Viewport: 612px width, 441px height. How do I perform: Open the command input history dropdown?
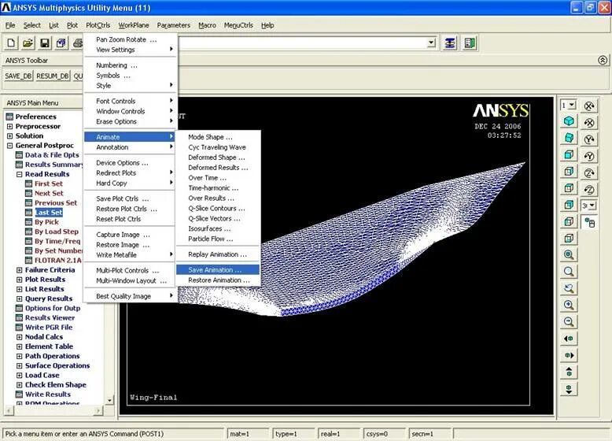click(431, 43)
